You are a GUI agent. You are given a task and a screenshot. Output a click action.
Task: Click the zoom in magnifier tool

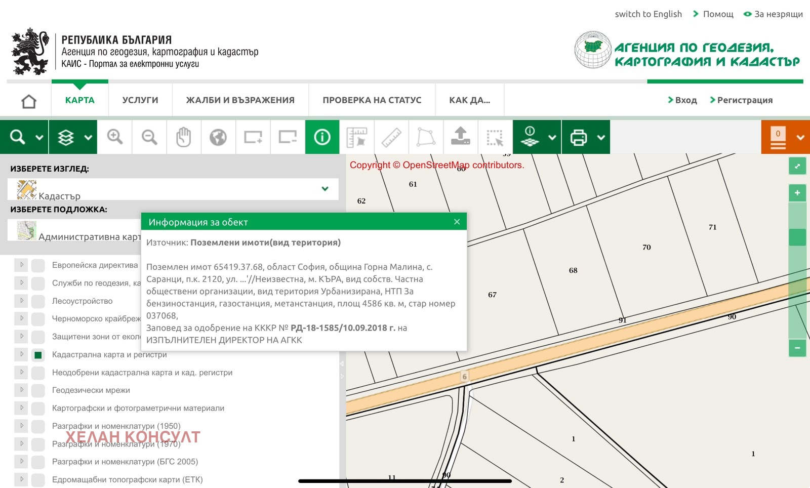115,137
